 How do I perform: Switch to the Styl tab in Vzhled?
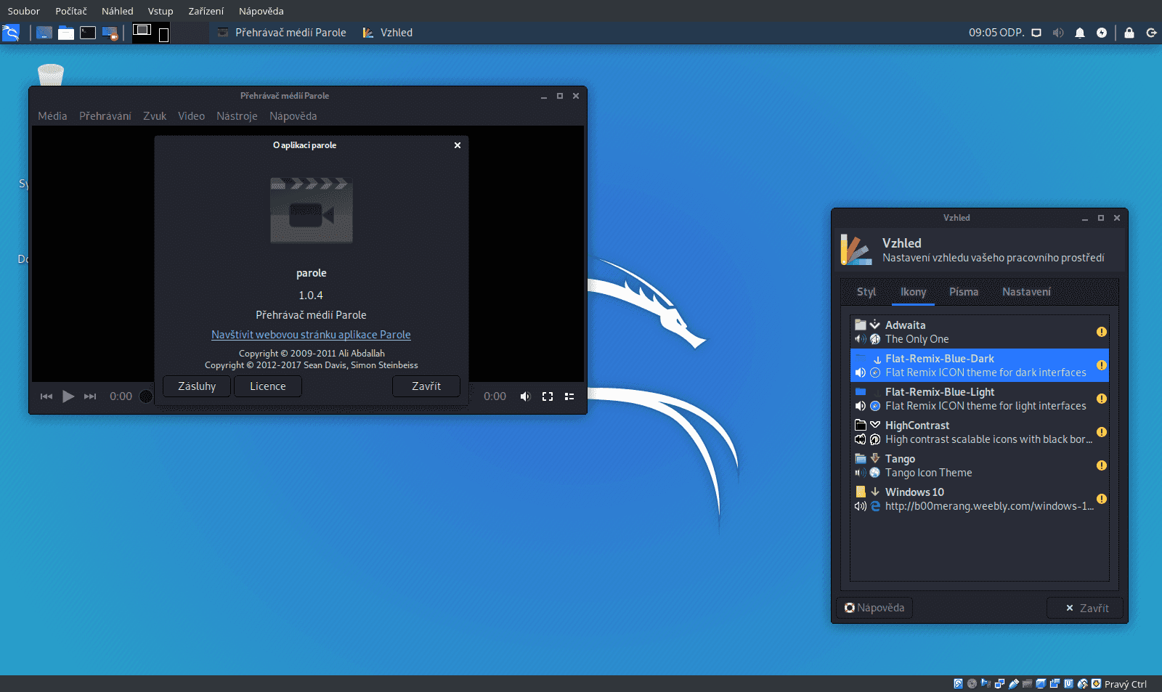pos(865,292)
